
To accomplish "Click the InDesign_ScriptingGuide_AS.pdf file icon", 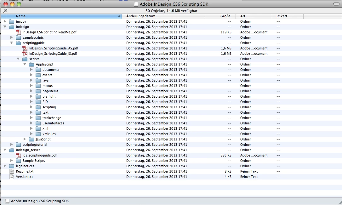I will 25,48.
